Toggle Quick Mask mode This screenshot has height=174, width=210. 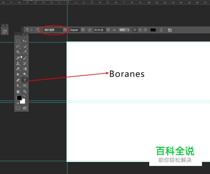pyautogui.click(x=18, y=108)
